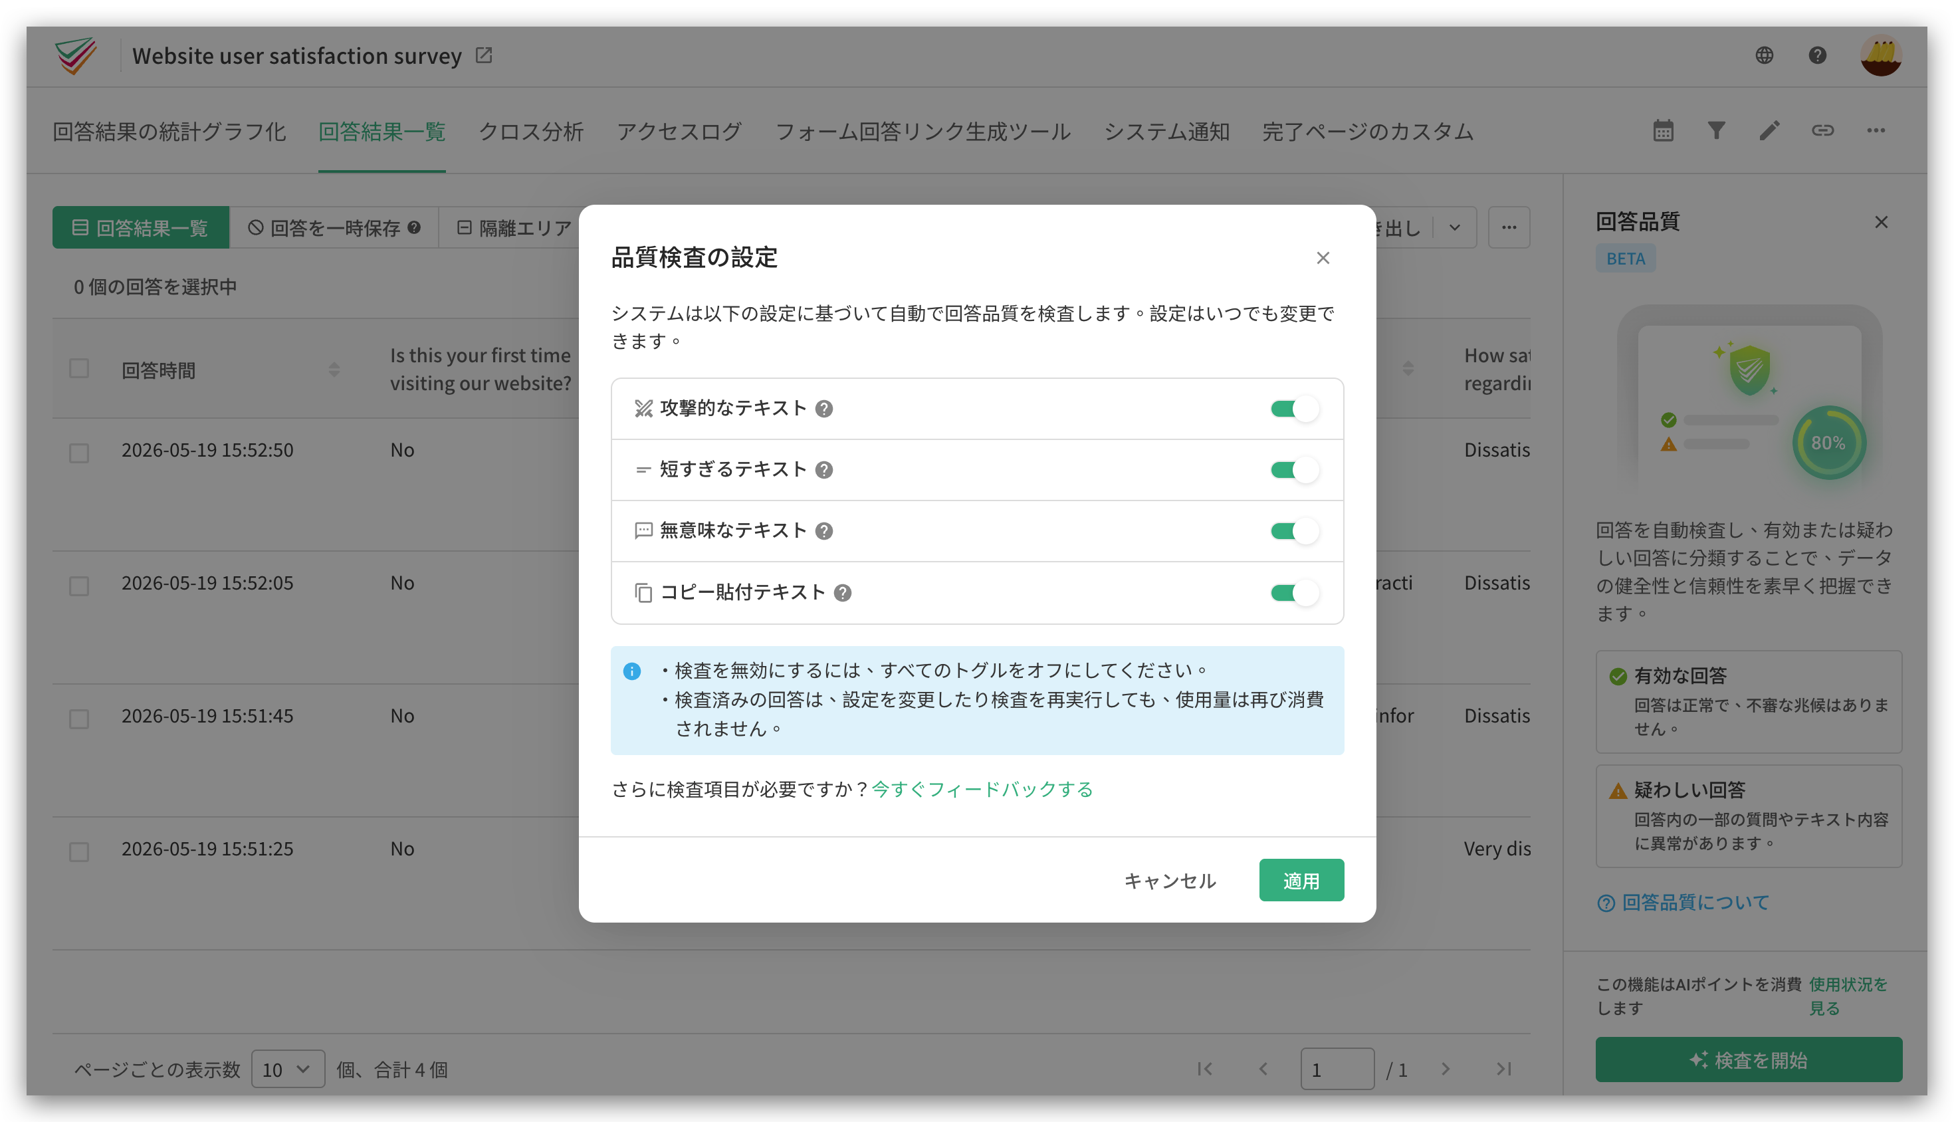Go to next page arrow in pagination
The width and height of the screenshot is (1954, 1122).
(1445, 1069)
